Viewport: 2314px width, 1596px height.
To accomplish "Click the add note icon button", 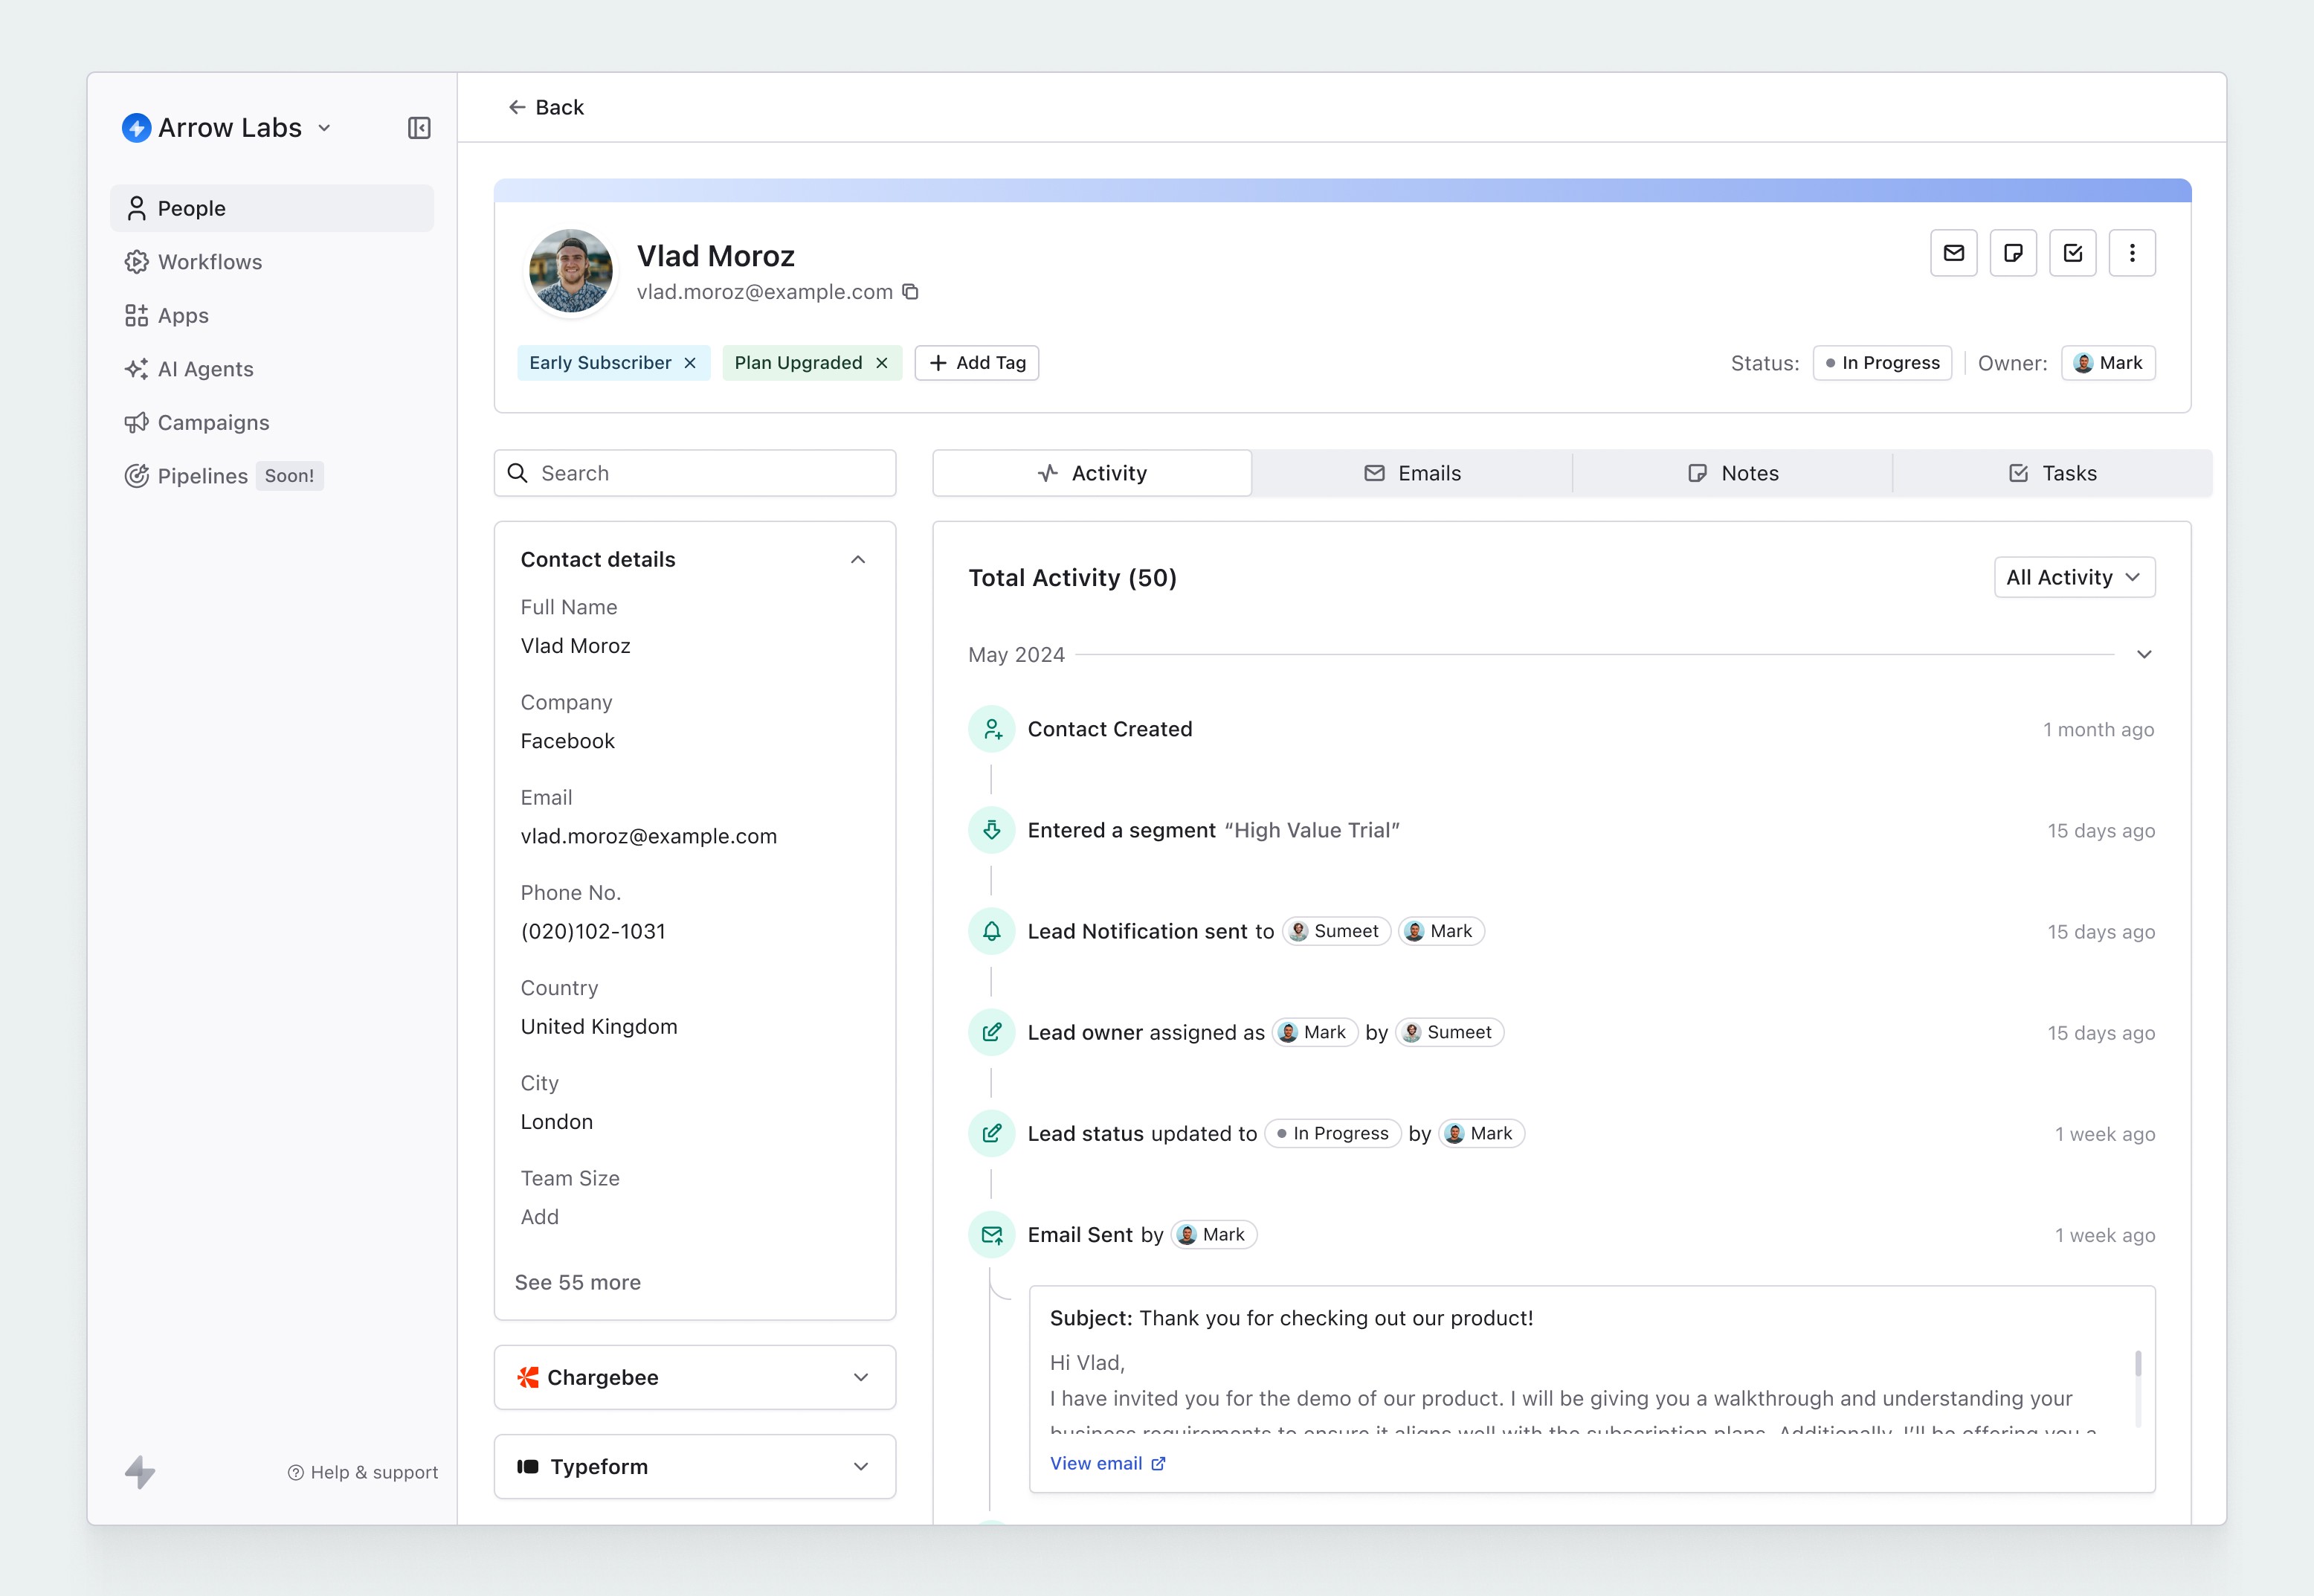I will click(x=2013, y=253).
